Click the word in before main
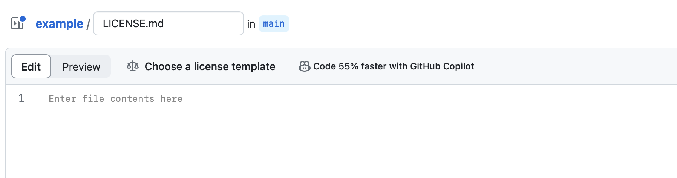The image size is (677, 178). pos(251,24)
